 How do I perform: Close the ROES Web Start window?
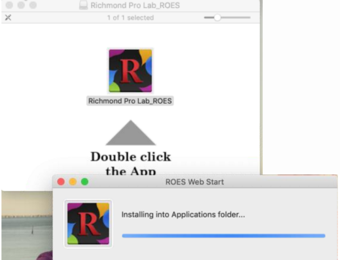pos(61,182)
